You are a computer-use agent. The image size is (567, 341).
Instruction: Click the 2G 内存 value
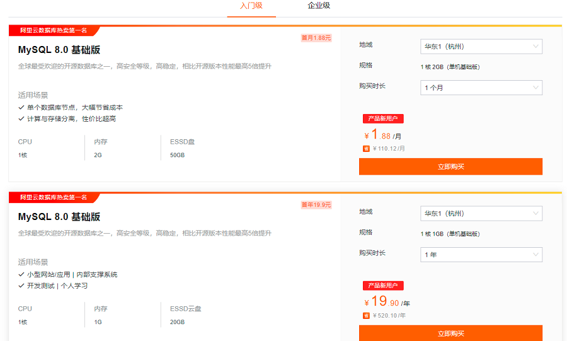click(98, 155)
